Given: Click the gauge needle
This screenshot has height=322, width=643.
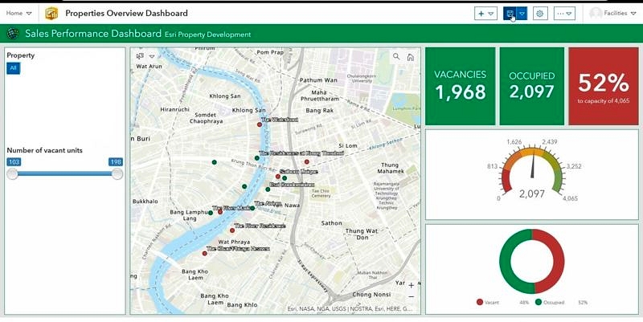Looking at the screenshot, I should click(532, 163).
